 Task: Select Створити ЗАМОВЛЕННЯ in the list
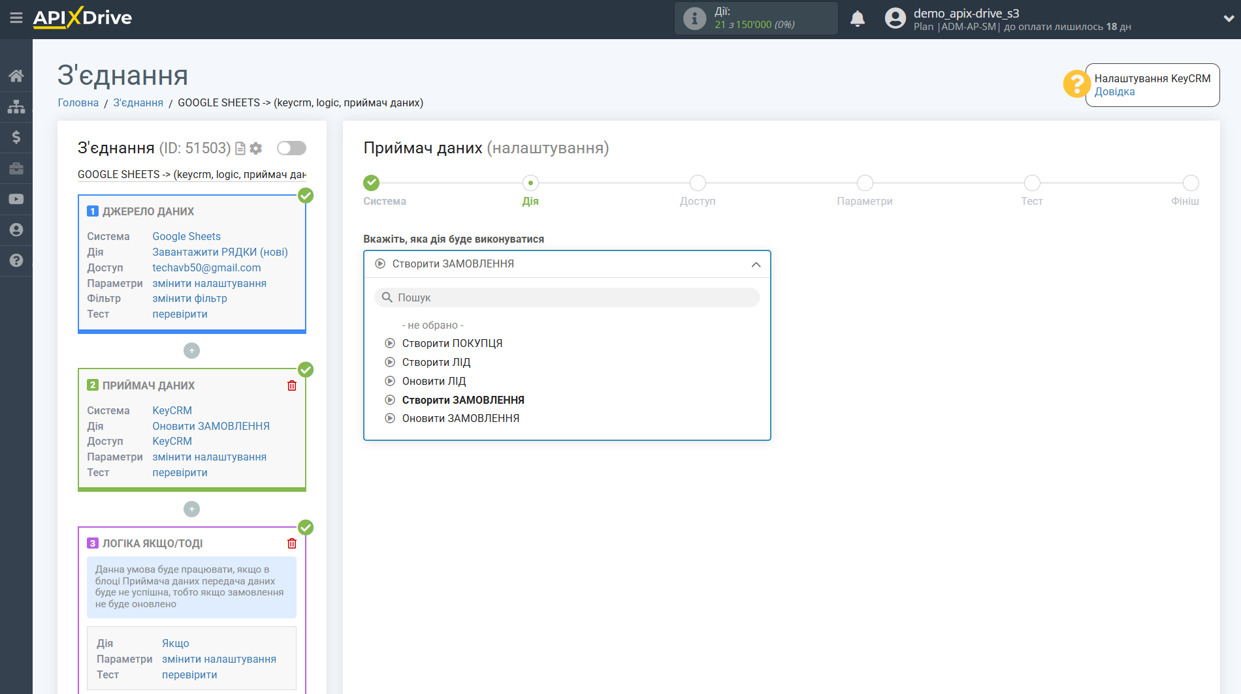463,400
